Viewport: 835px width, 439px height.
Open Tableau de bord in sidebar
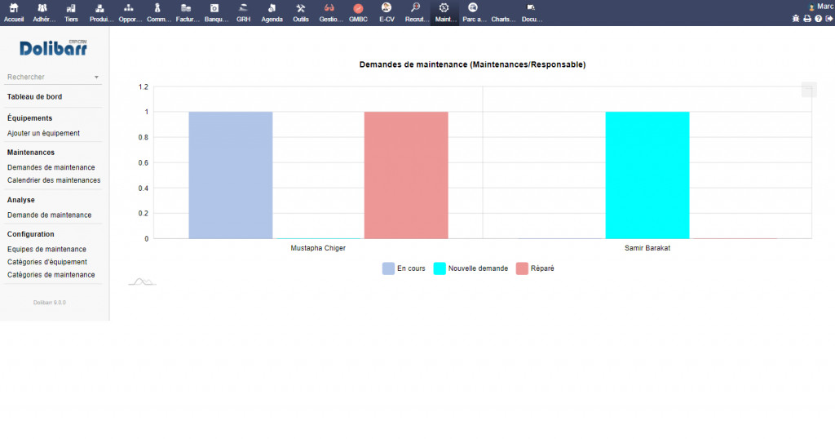point(34,97)
